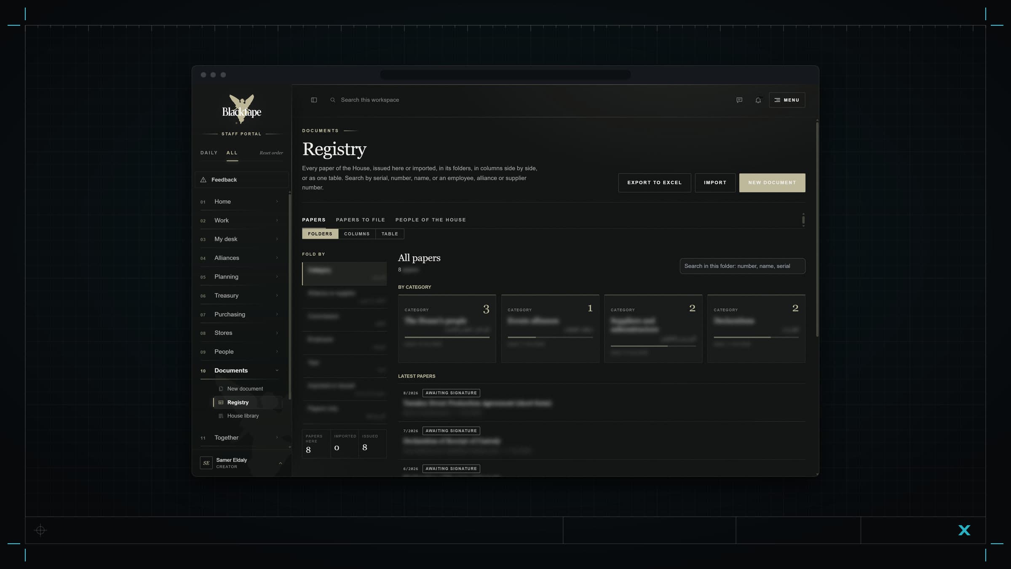This screenshot has height=569, width=1011.
Task: Open the notifications bell
Action: pyautogui.click(x=758, y=100)
